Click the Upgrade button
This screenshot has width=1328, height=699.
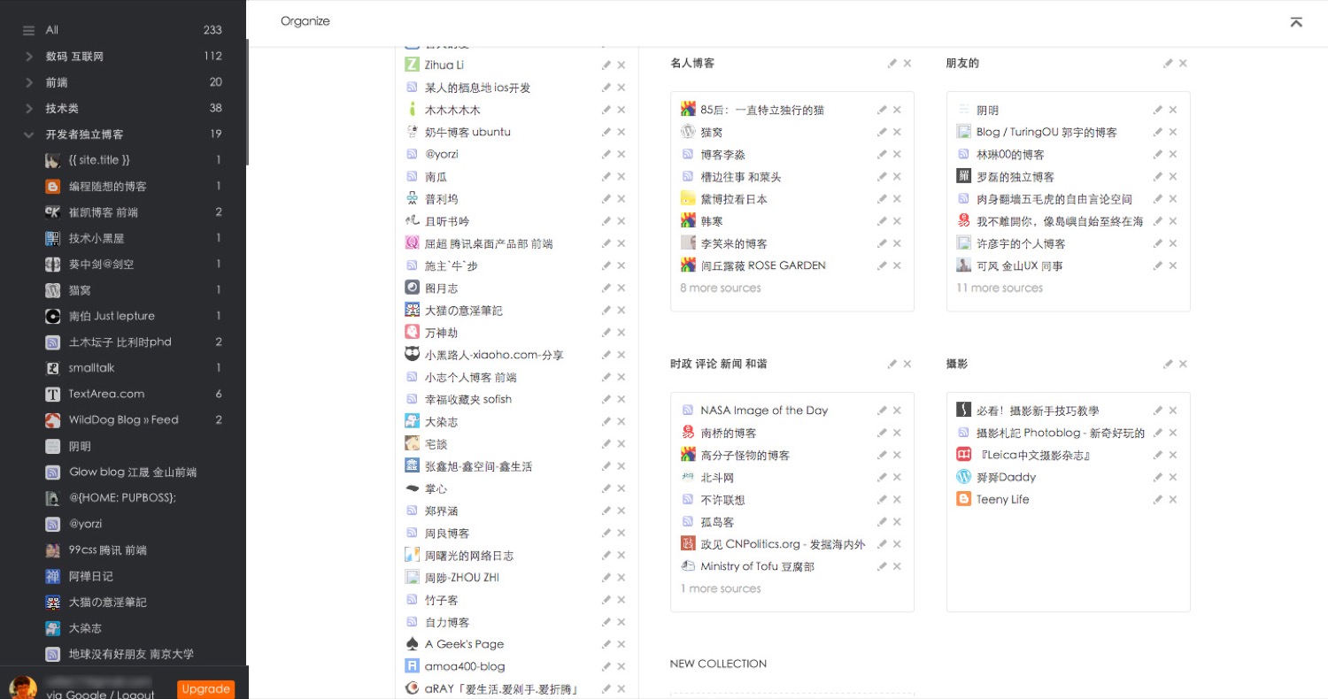point(205,688)
